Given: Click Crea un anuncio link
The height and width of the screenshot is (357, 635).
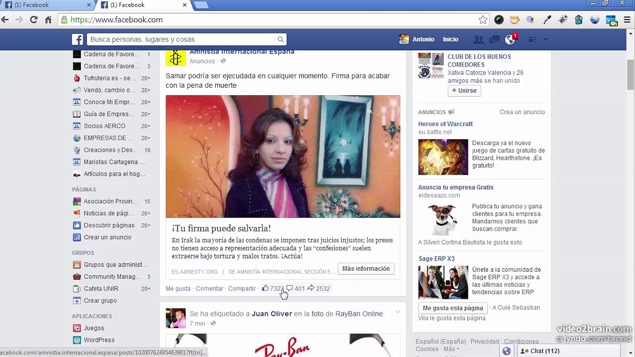Looking at the screenshot, I should point(522,112).
